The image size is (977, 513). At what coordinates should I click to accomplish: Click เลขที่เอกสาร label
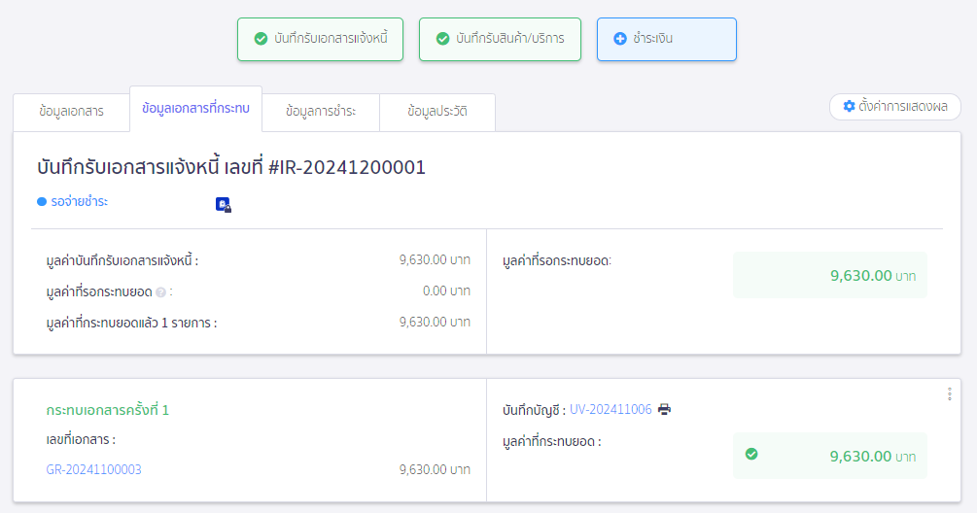[x=81, y=439]
